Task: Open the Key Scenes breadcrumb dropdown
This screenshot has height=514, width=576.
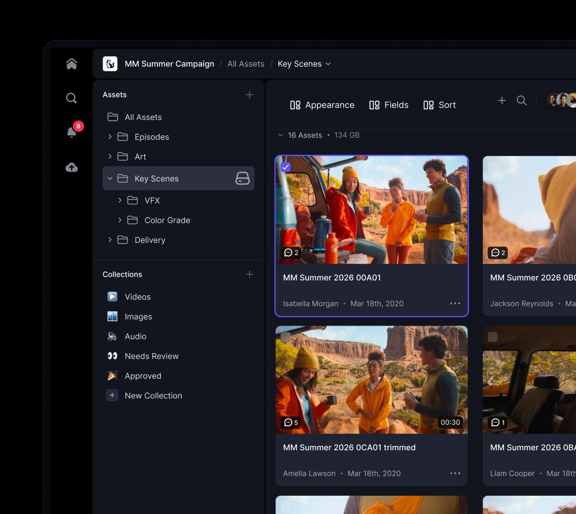Action: [328, 63]
